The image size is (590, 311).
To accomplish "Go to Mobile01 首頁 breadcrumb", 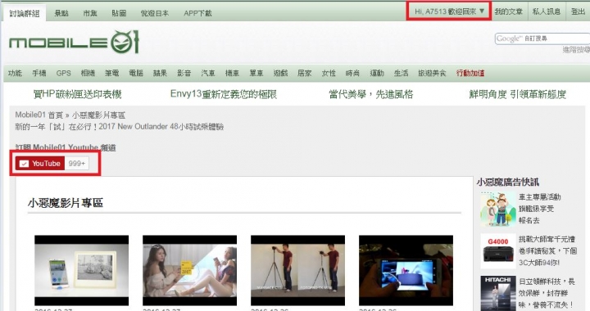I will [39, 115].
